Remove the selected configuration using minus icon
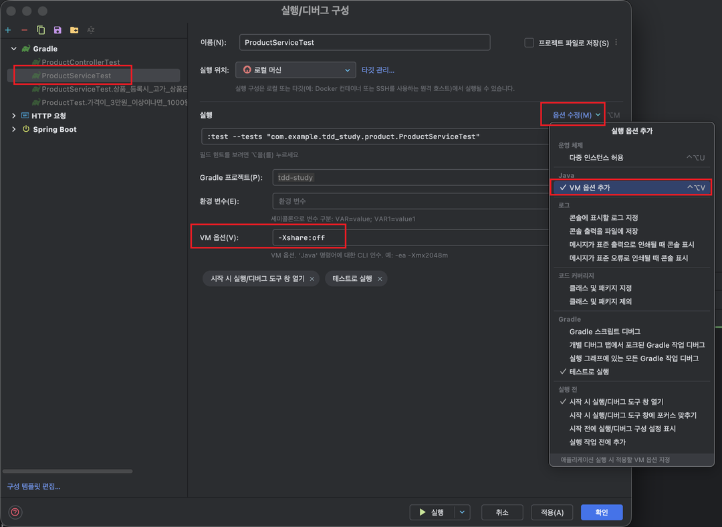This screenshot has height=527, width=722. (x=23, y=30)
